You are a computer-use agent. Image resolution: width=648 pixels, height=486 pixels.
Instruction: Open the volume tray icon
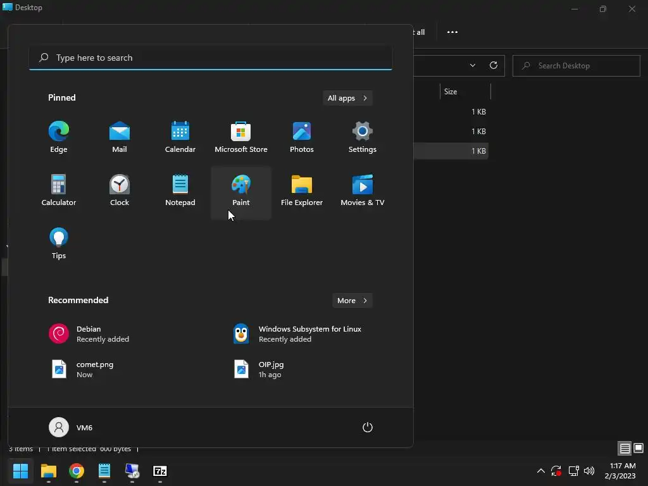click(589, 471)
